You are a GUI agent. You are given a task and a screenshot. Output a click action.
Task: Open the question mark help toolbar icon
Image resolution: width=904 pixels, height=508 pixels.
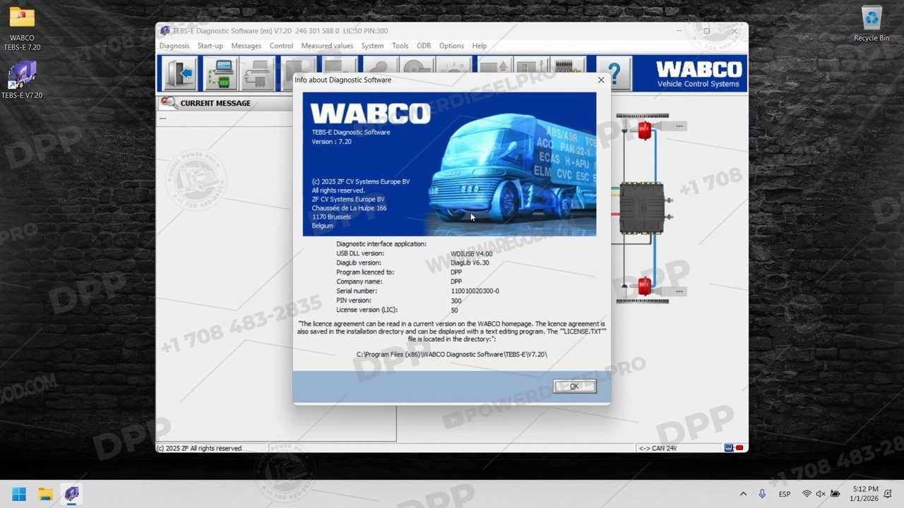coord(614,73)
